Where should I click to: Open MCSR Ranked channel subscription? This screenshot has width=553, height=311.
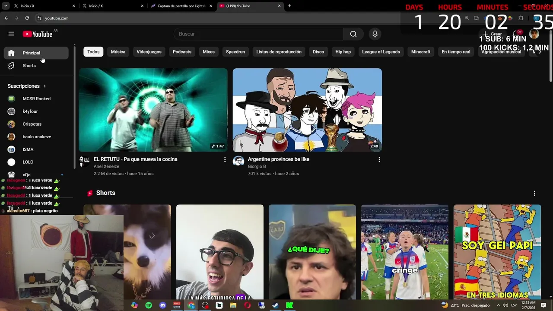click(36, 99)
